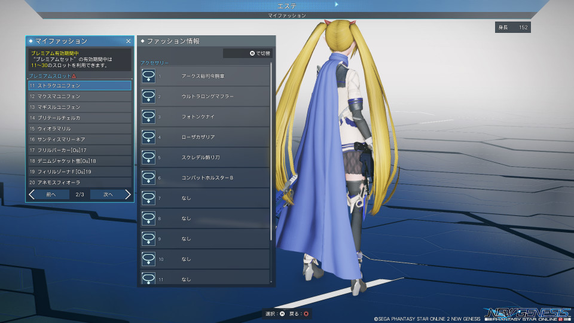The height and width of the screenshot is (323, 574).
Task: Click the 前へ previous page button
Action: (x=51, y=194)
